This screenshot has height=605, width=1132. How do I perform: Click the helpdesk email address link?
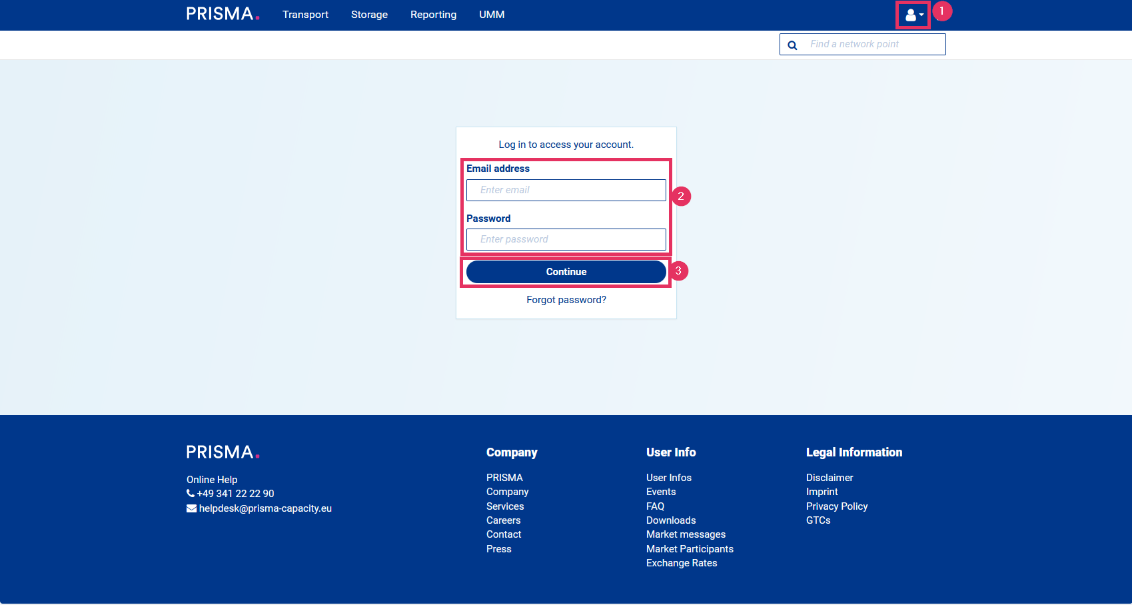pos(265,508)
